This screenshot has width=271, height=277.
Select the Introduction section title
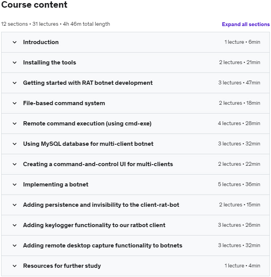[41, 42]
